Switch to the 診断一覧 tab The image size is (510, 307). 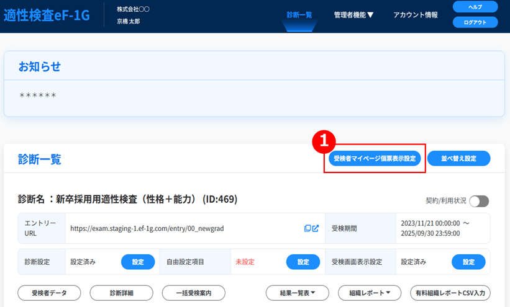point(299,15)
